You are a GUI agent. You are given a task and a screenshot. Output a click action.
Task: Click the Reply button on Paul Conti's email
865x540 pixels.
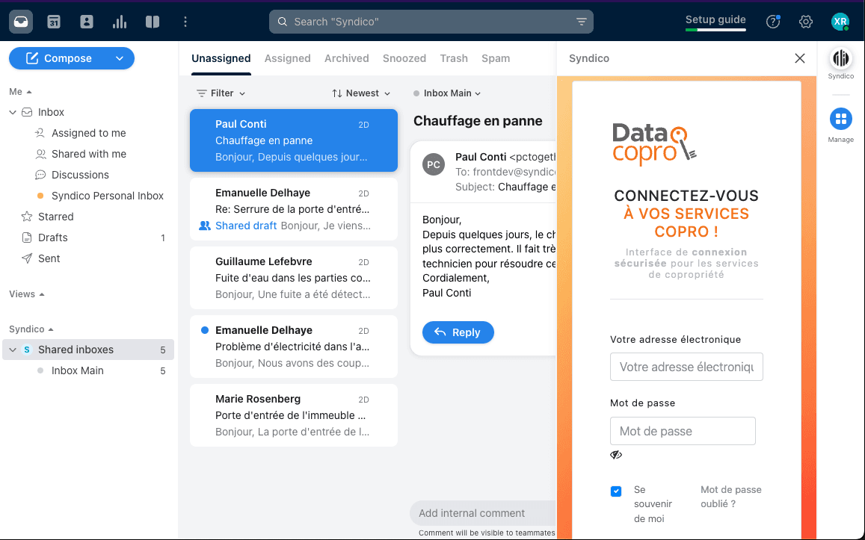tap(458, 332)
